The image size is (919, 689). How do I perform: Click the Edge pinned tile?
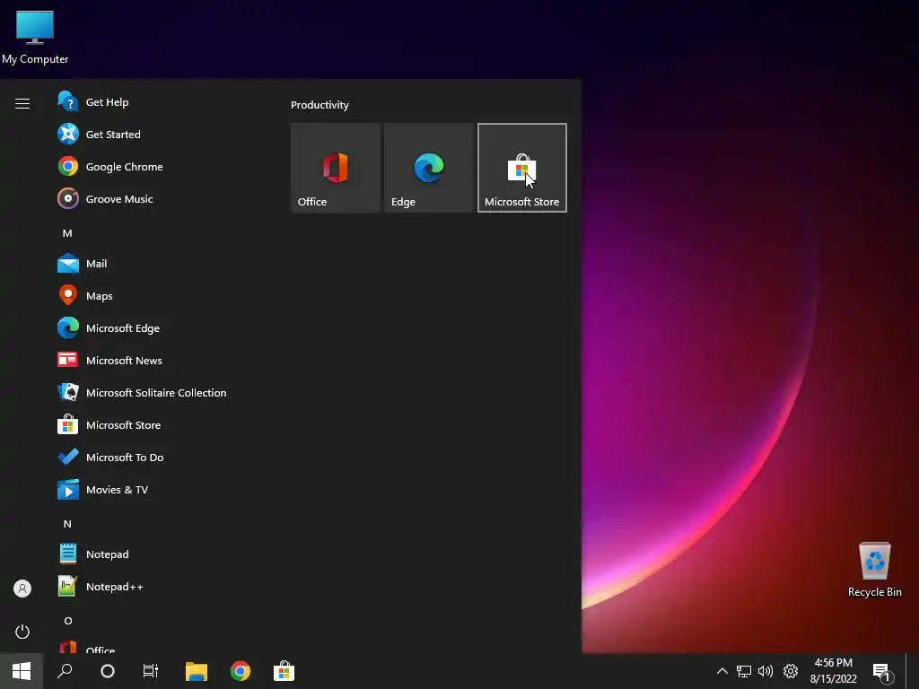pos(428,168)
